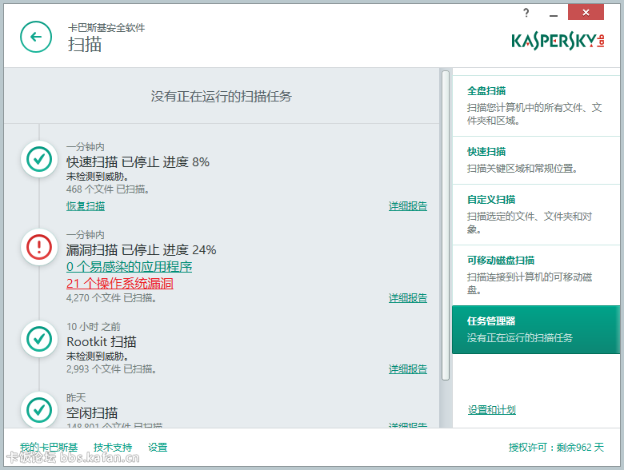
Task: Select 快速扫描 in the right panel
Action: pyautogui.click(x=536, y=160)
